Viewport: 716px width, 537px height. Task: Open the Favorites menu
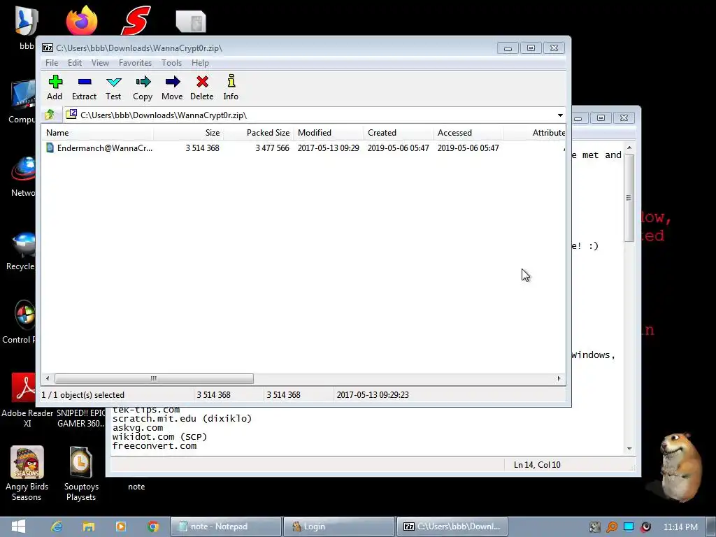(135, 63)
